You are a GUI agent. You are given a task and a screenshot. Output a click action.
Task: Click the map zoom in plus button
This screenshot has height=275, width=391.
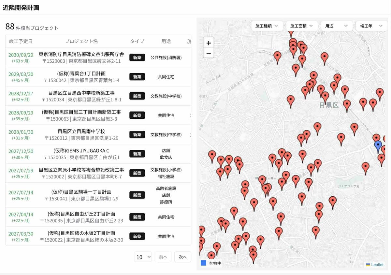click(209, 43)
